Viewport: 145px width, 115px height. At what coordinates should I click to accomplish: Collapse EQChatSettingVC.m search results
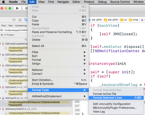click(1, 77)
